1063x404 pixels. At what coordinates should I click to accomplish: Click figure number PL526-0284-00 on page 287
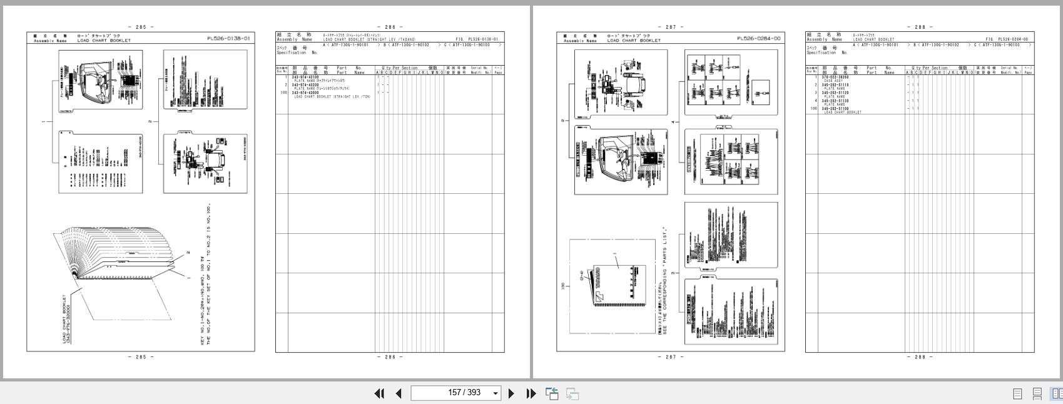pyautogui.click(x=759, y=39)
